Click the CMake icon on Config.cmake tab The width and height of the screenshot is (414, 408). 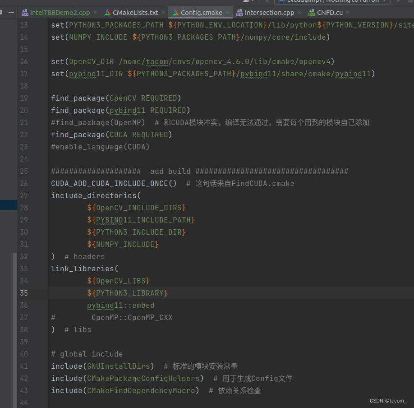[175, 12]
